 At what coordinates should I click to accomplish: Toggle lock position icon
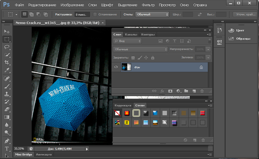click(x=146, y=58)
